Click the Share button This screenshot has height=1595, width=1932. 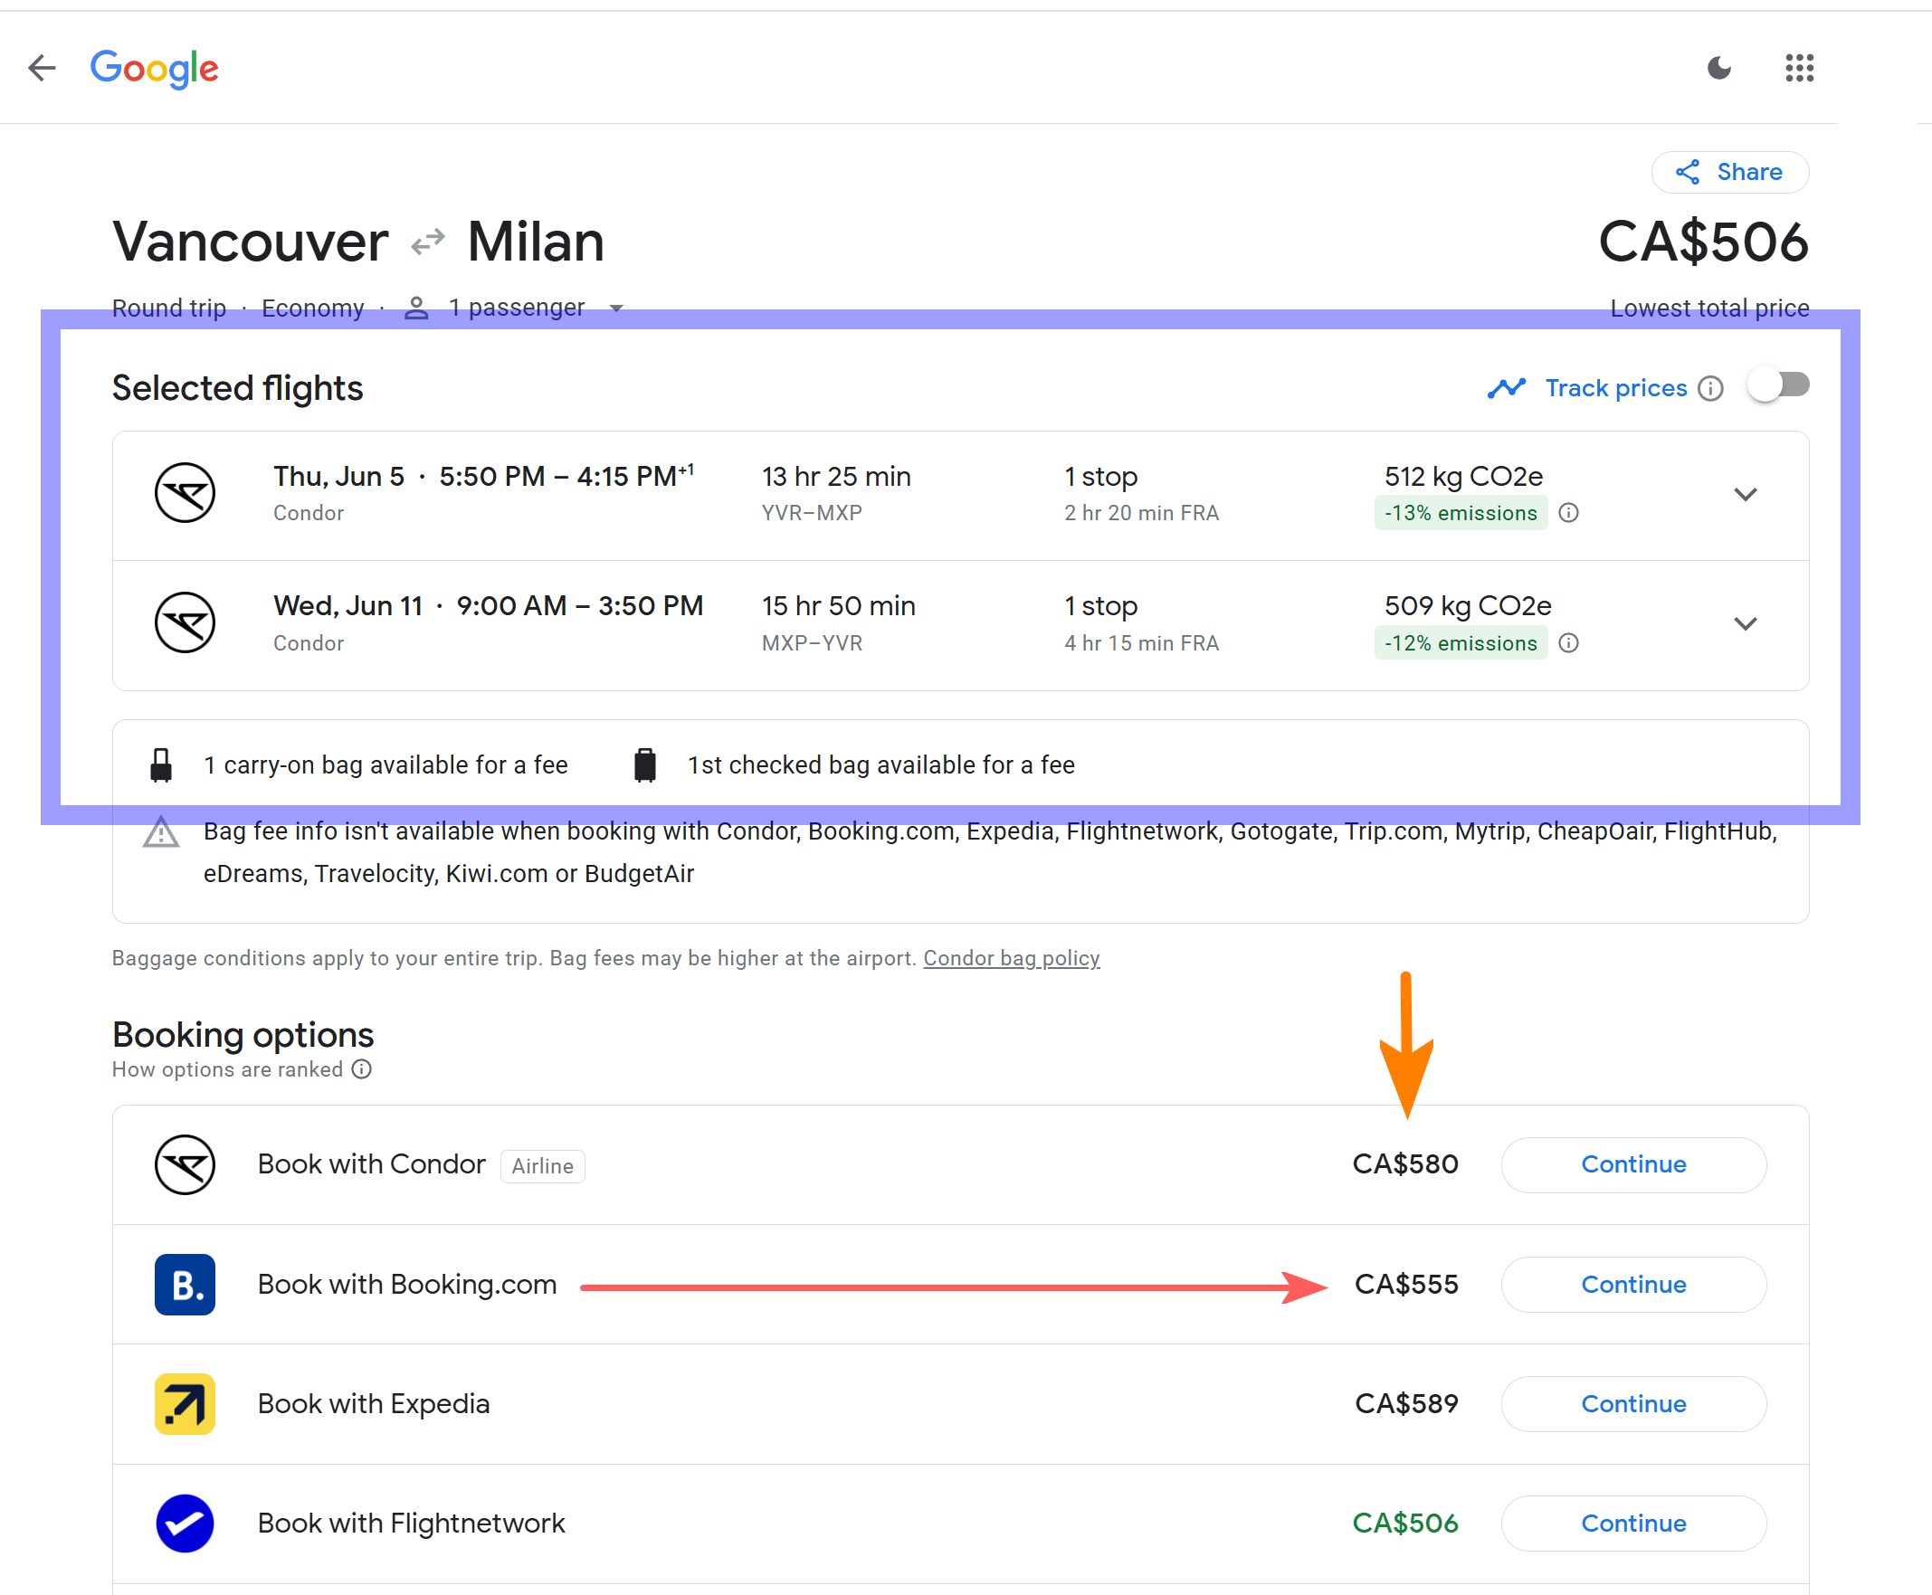pyautogui.click(x=1730, y=172)
